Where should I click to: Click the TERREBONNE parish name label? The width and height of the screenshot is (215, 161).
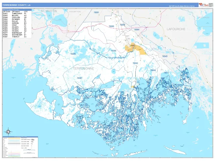[x=84, y=68]
